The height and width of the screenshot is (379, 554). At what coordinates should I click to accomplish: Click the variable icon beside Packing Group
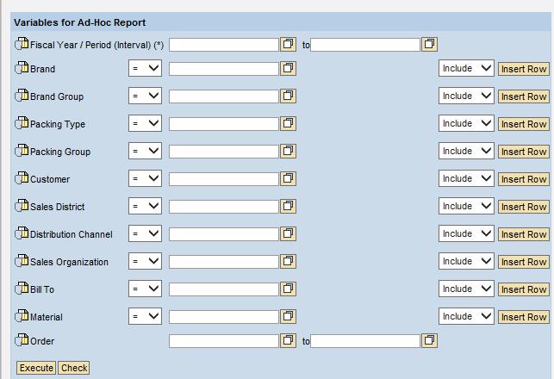pos(22,151)
